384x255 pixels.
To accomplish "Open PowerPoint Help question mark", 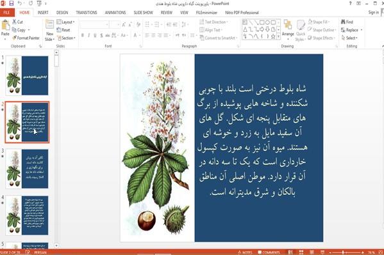I will (350, 3).
